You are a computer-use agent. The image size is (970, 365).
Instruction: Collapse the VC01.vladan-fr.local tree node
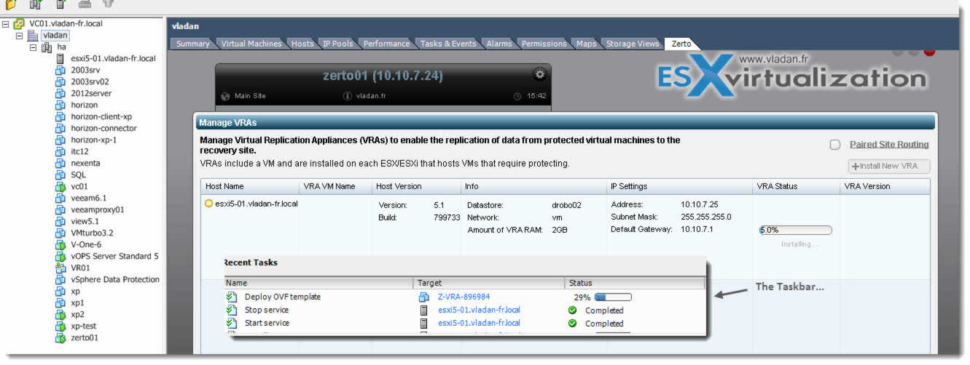pos(7,24)
